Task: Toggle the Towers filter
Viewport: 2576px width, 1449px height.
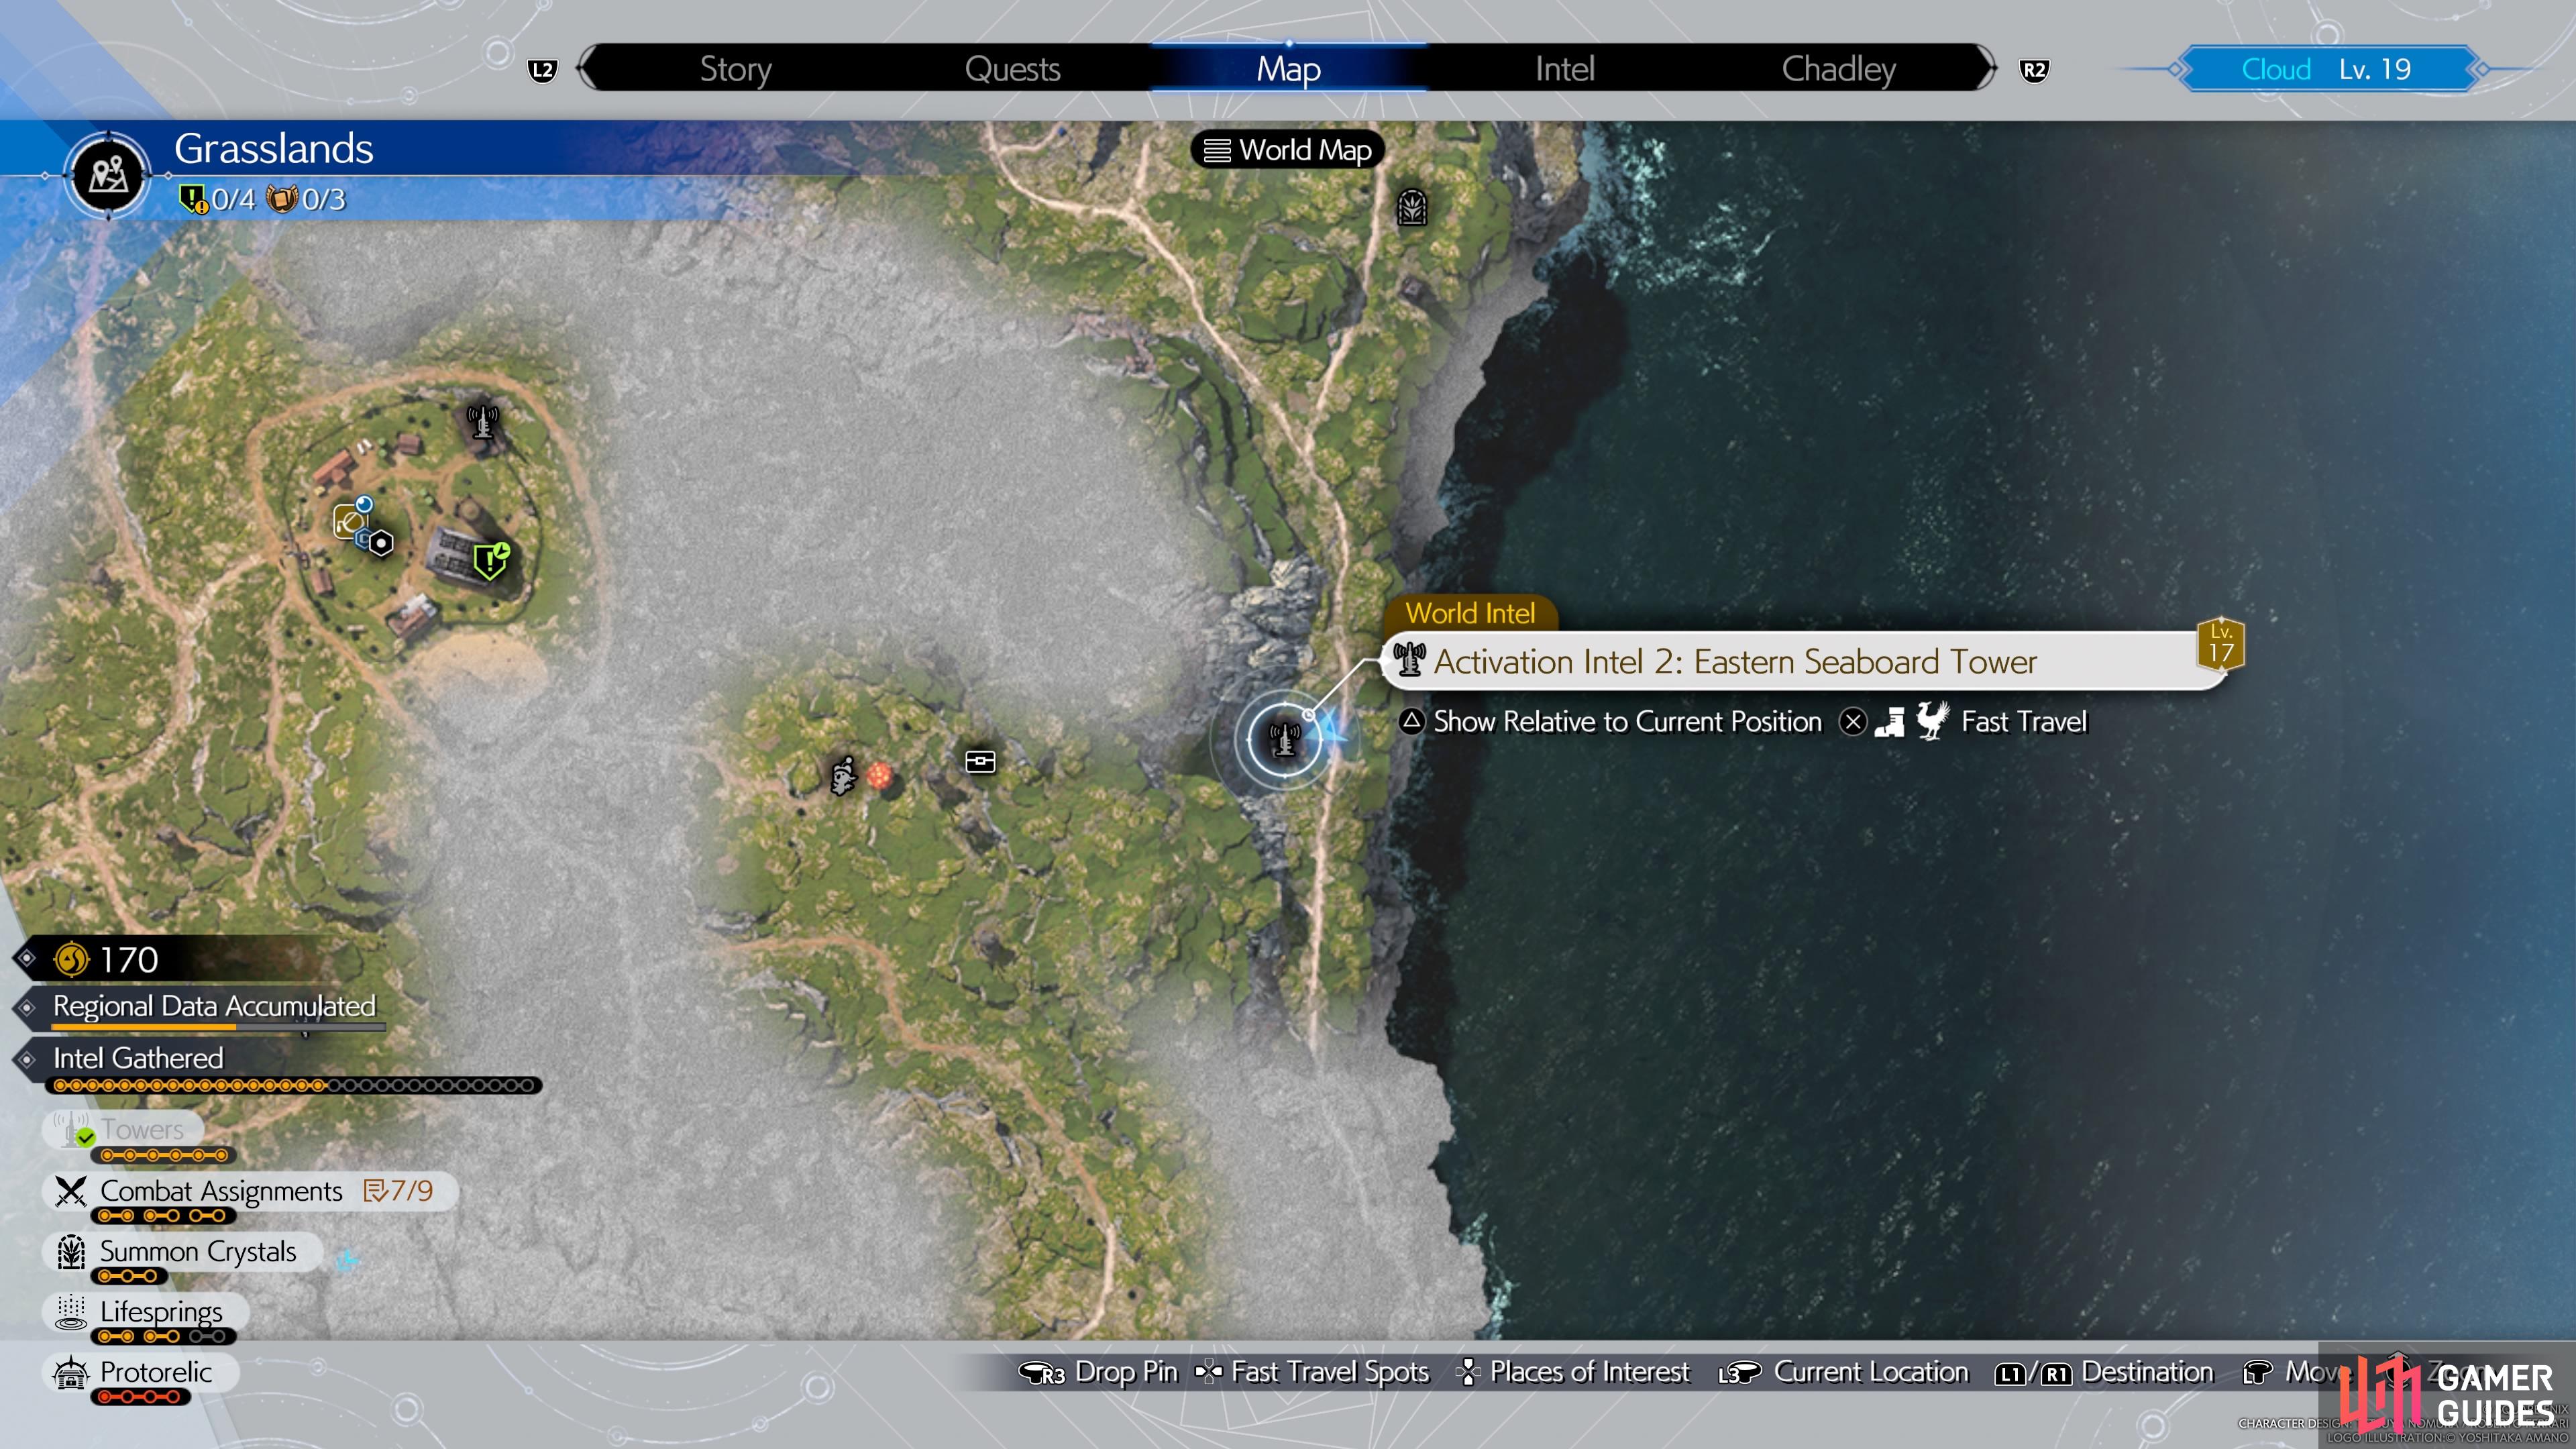Action: pos(123,1130)
